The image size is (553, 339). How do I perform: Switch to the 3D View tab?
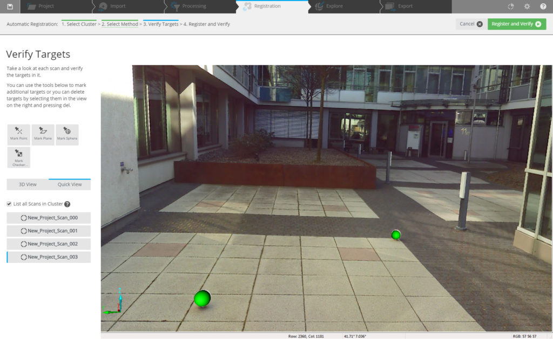(x=29, y=184)
